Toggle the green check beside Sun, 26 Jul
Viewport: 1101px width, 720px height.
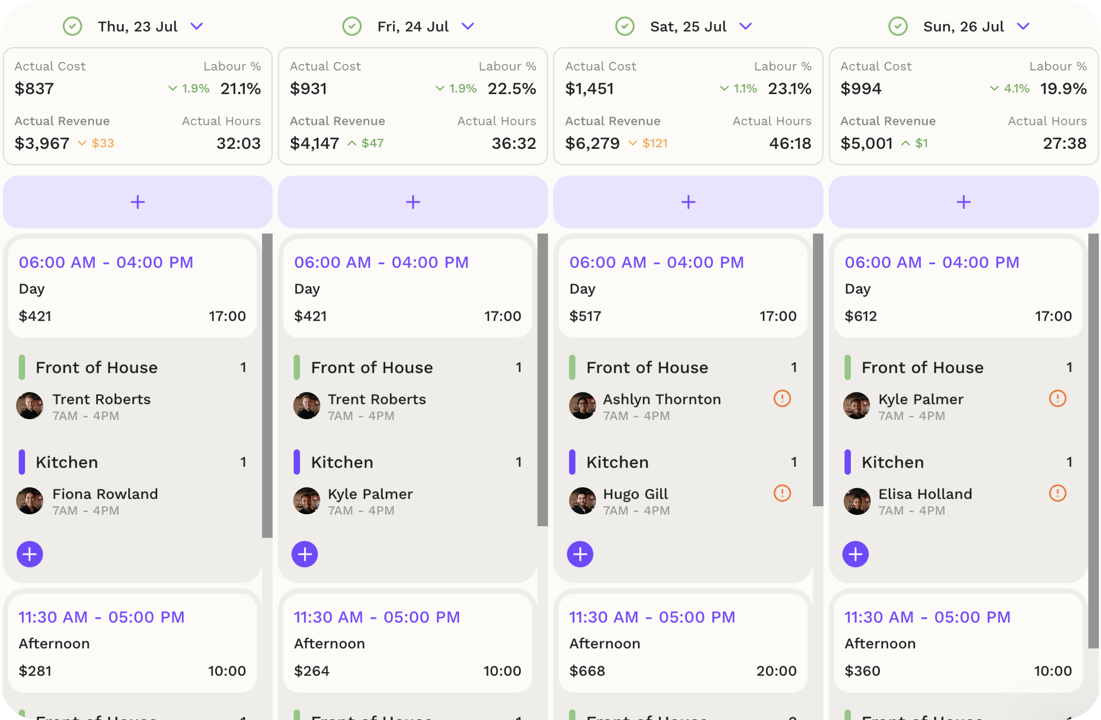(898, 26)
